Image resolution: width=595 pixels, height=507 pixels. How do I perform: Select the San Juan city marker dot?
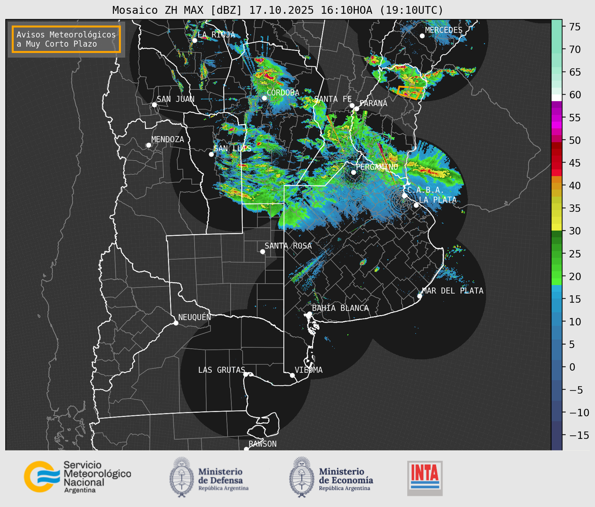(154, 105)
